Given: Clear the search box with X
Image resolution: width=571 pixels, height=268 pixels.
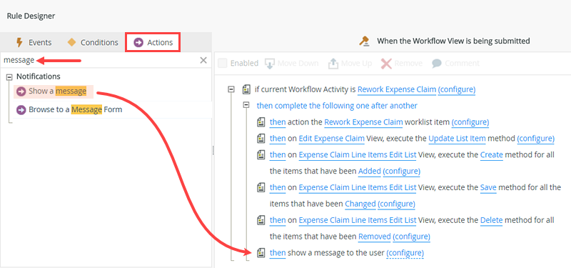Looking at the screenshot, I should pyautogui.click(x=203, y=60).
